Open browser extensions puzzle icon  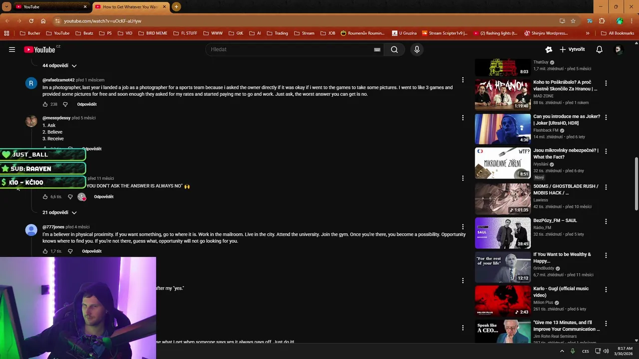602,21
